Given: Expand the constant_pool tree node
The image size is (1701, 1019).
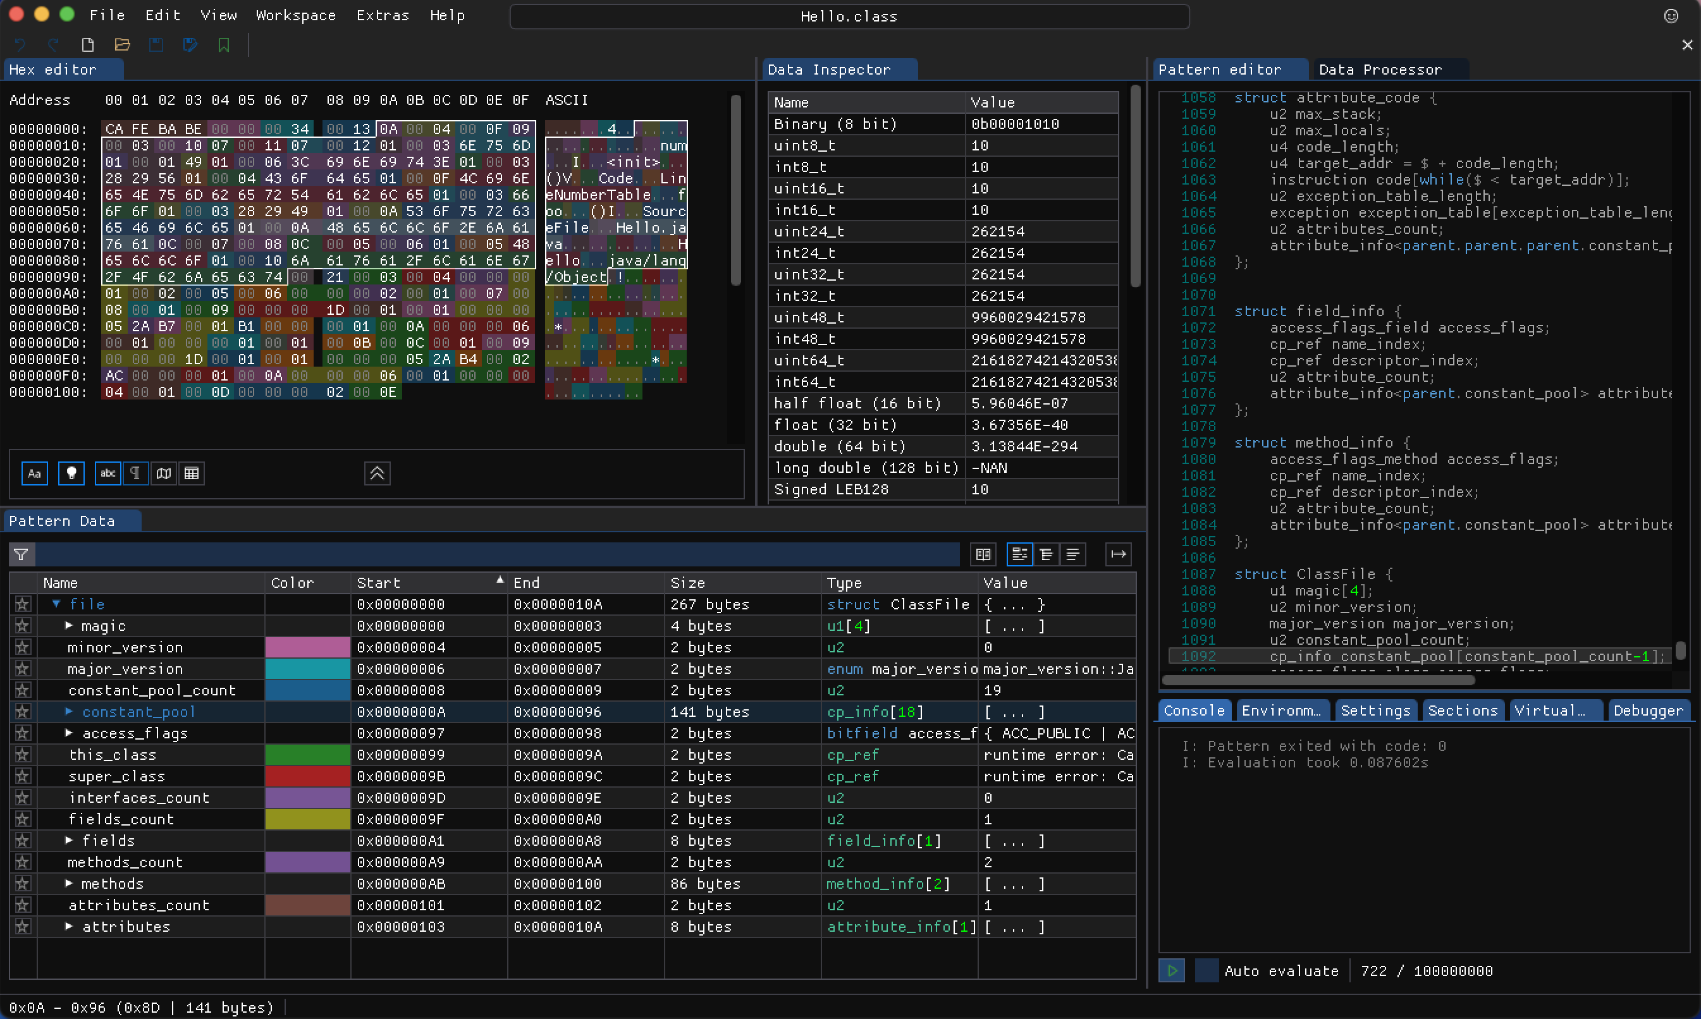Looking at the screenshot, I should click(69, 711).
